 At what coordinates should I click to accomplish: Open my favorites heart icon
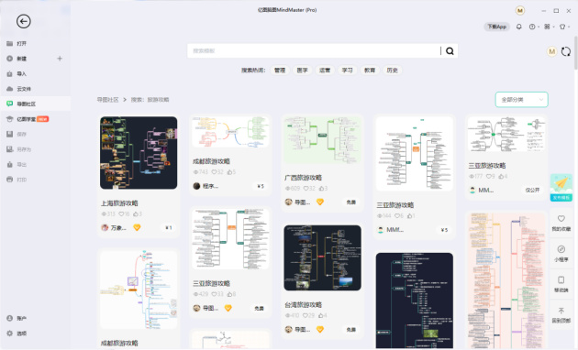561,223
